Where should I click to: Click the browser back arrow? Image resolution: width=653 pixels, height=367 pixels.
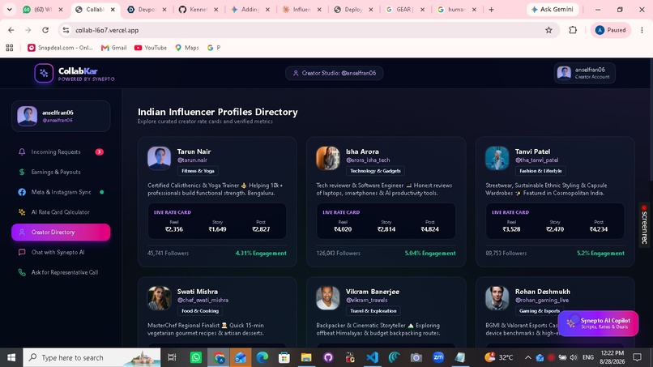[x=11, y=30]
